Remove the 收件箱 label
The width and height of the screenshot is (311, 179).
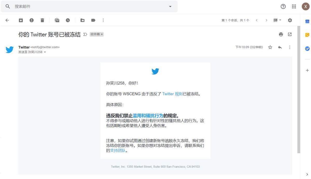[x=102, y=34]
